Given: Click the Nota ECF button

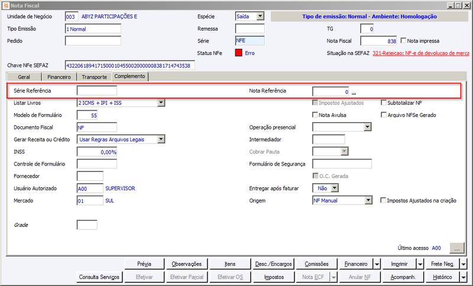Looking at the screenshot, I should (x=313, y=277).
